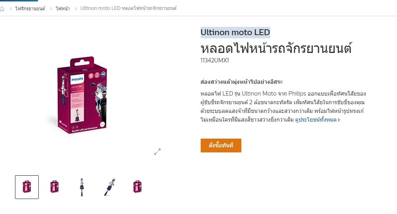Viewport: 397px width, 214px height.
Task: Click the home icon in breadcrumb
Action: pyautogui.click(x=2, y=9)
